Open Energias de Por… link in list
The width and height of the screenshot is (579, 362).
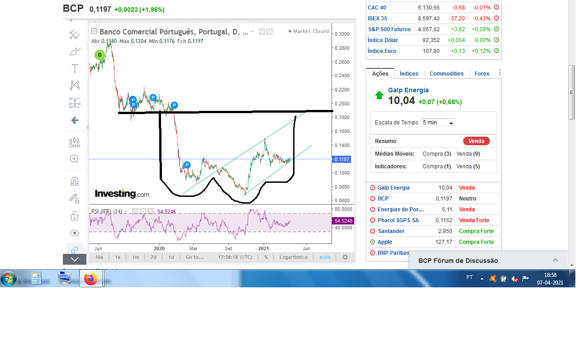(401, 210)
